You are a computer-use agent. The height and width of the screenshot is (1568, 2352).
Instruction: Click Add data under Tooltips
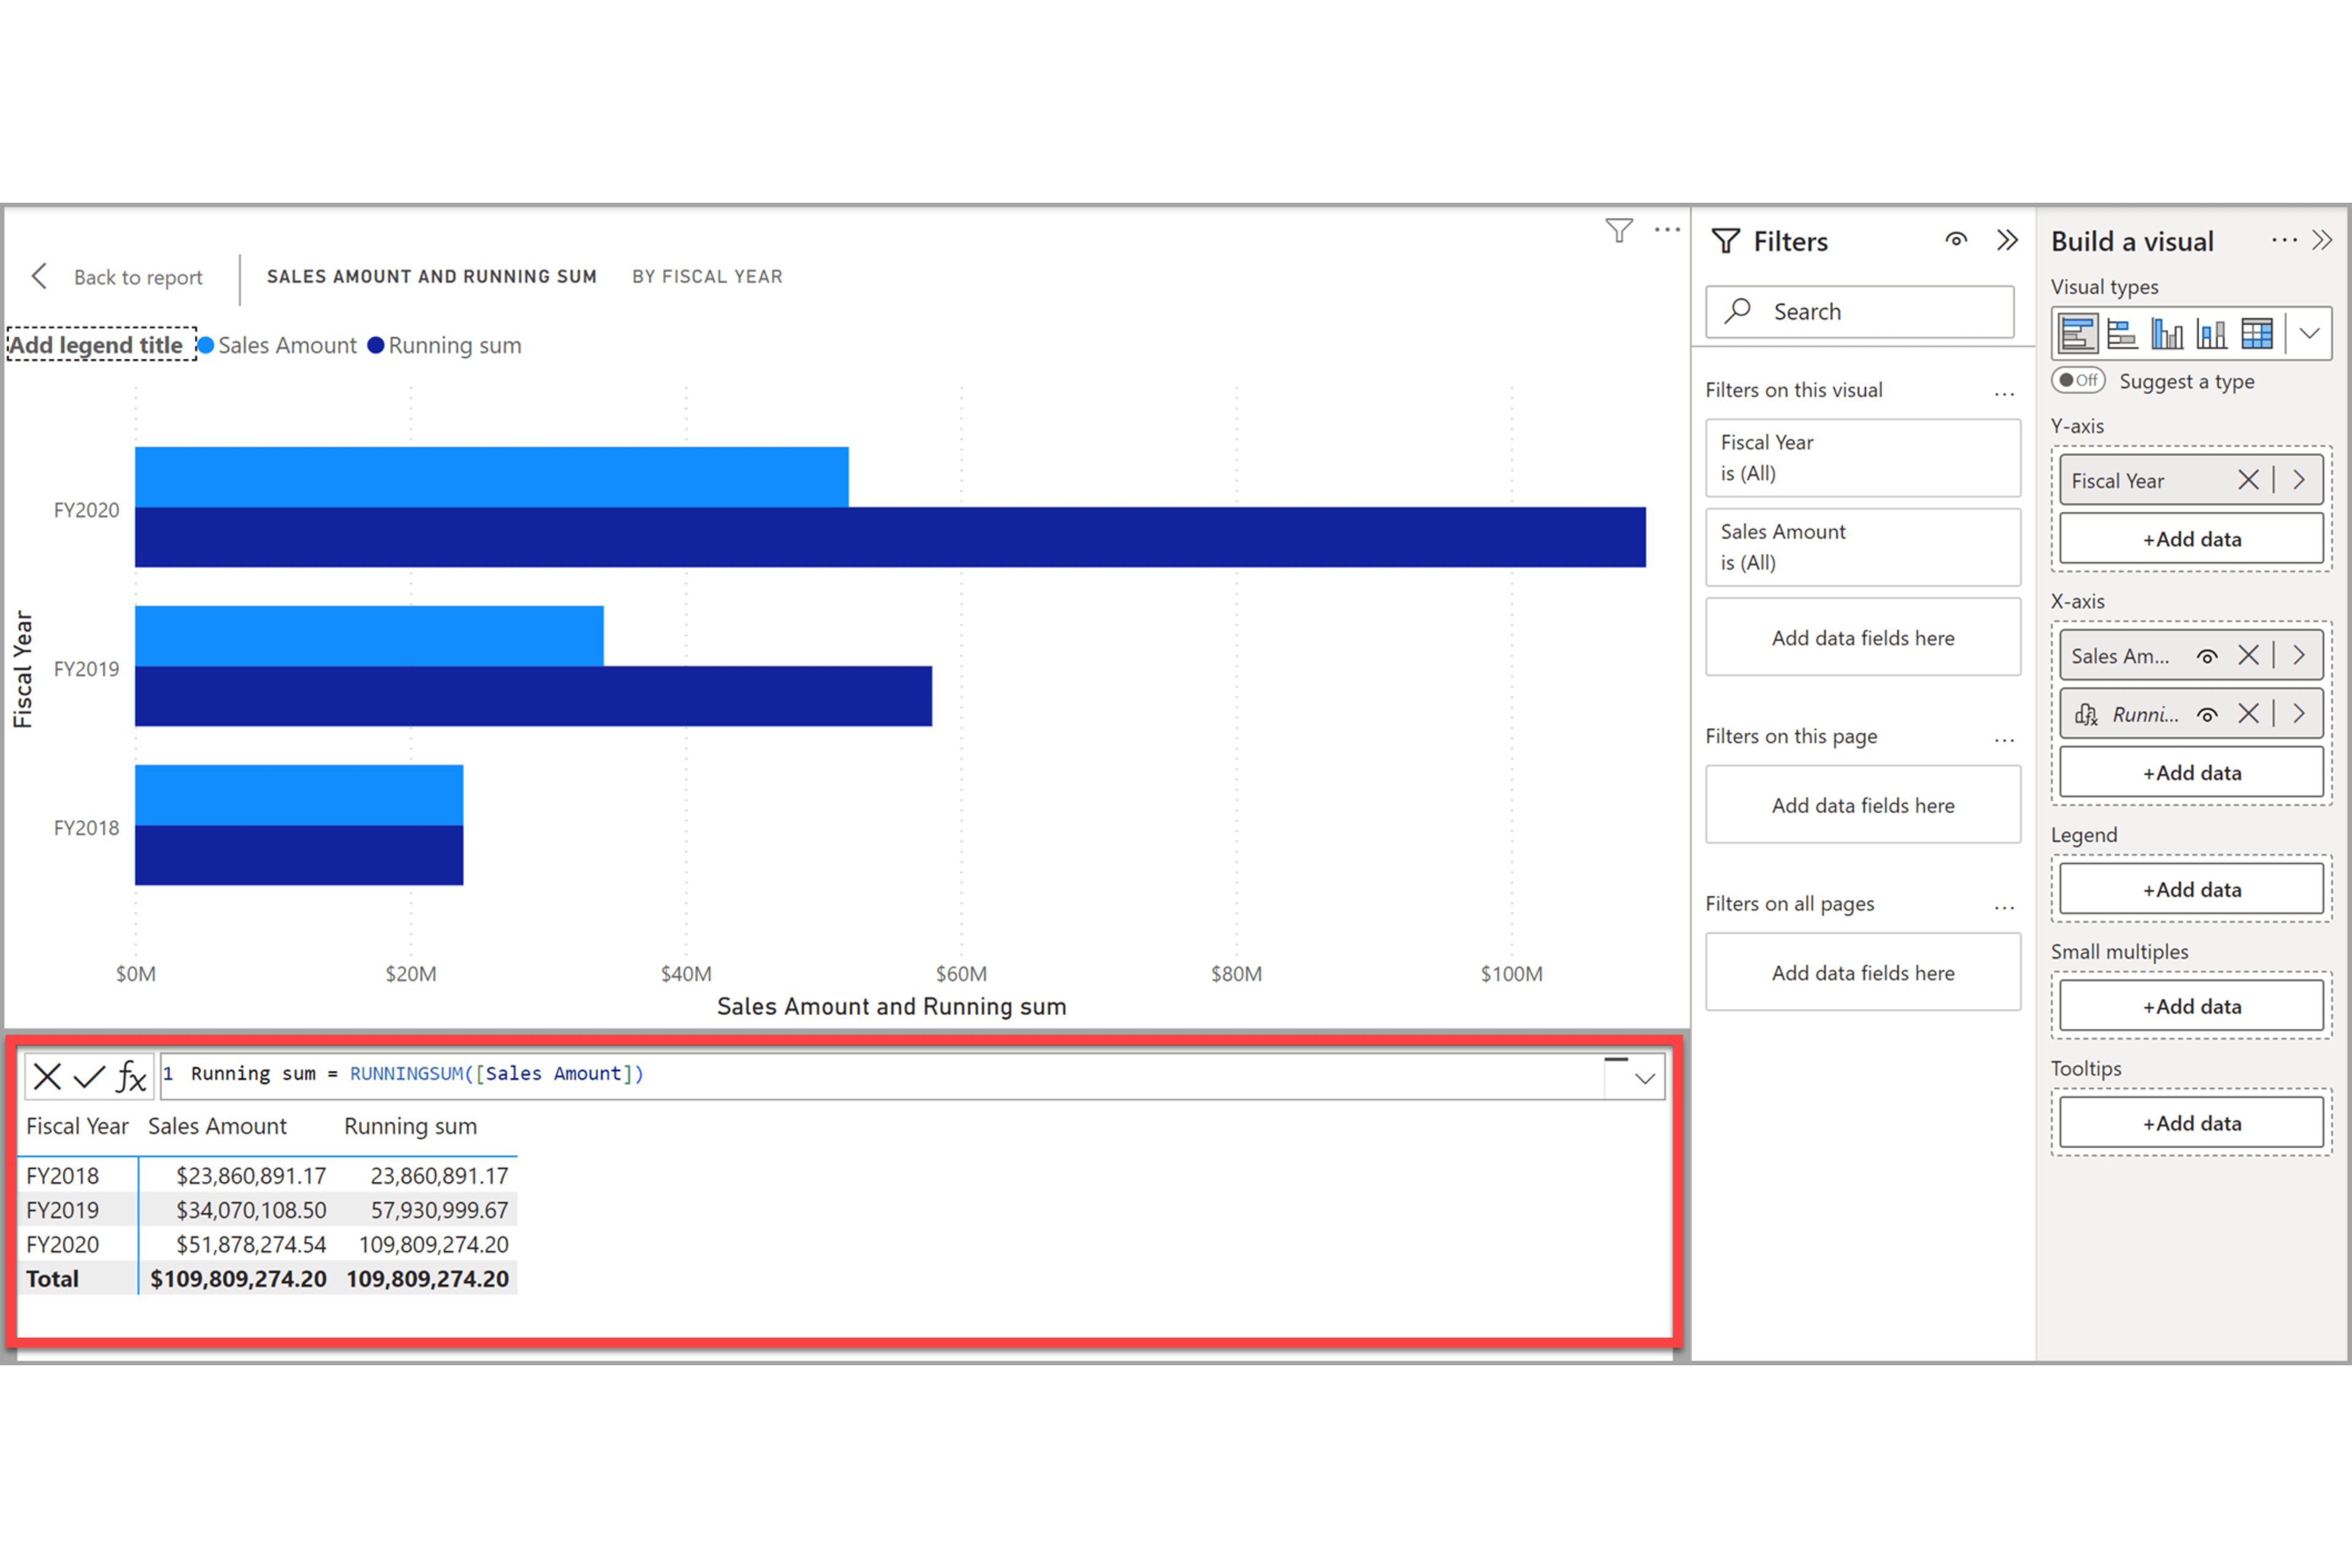(x=2191, y=1124)
